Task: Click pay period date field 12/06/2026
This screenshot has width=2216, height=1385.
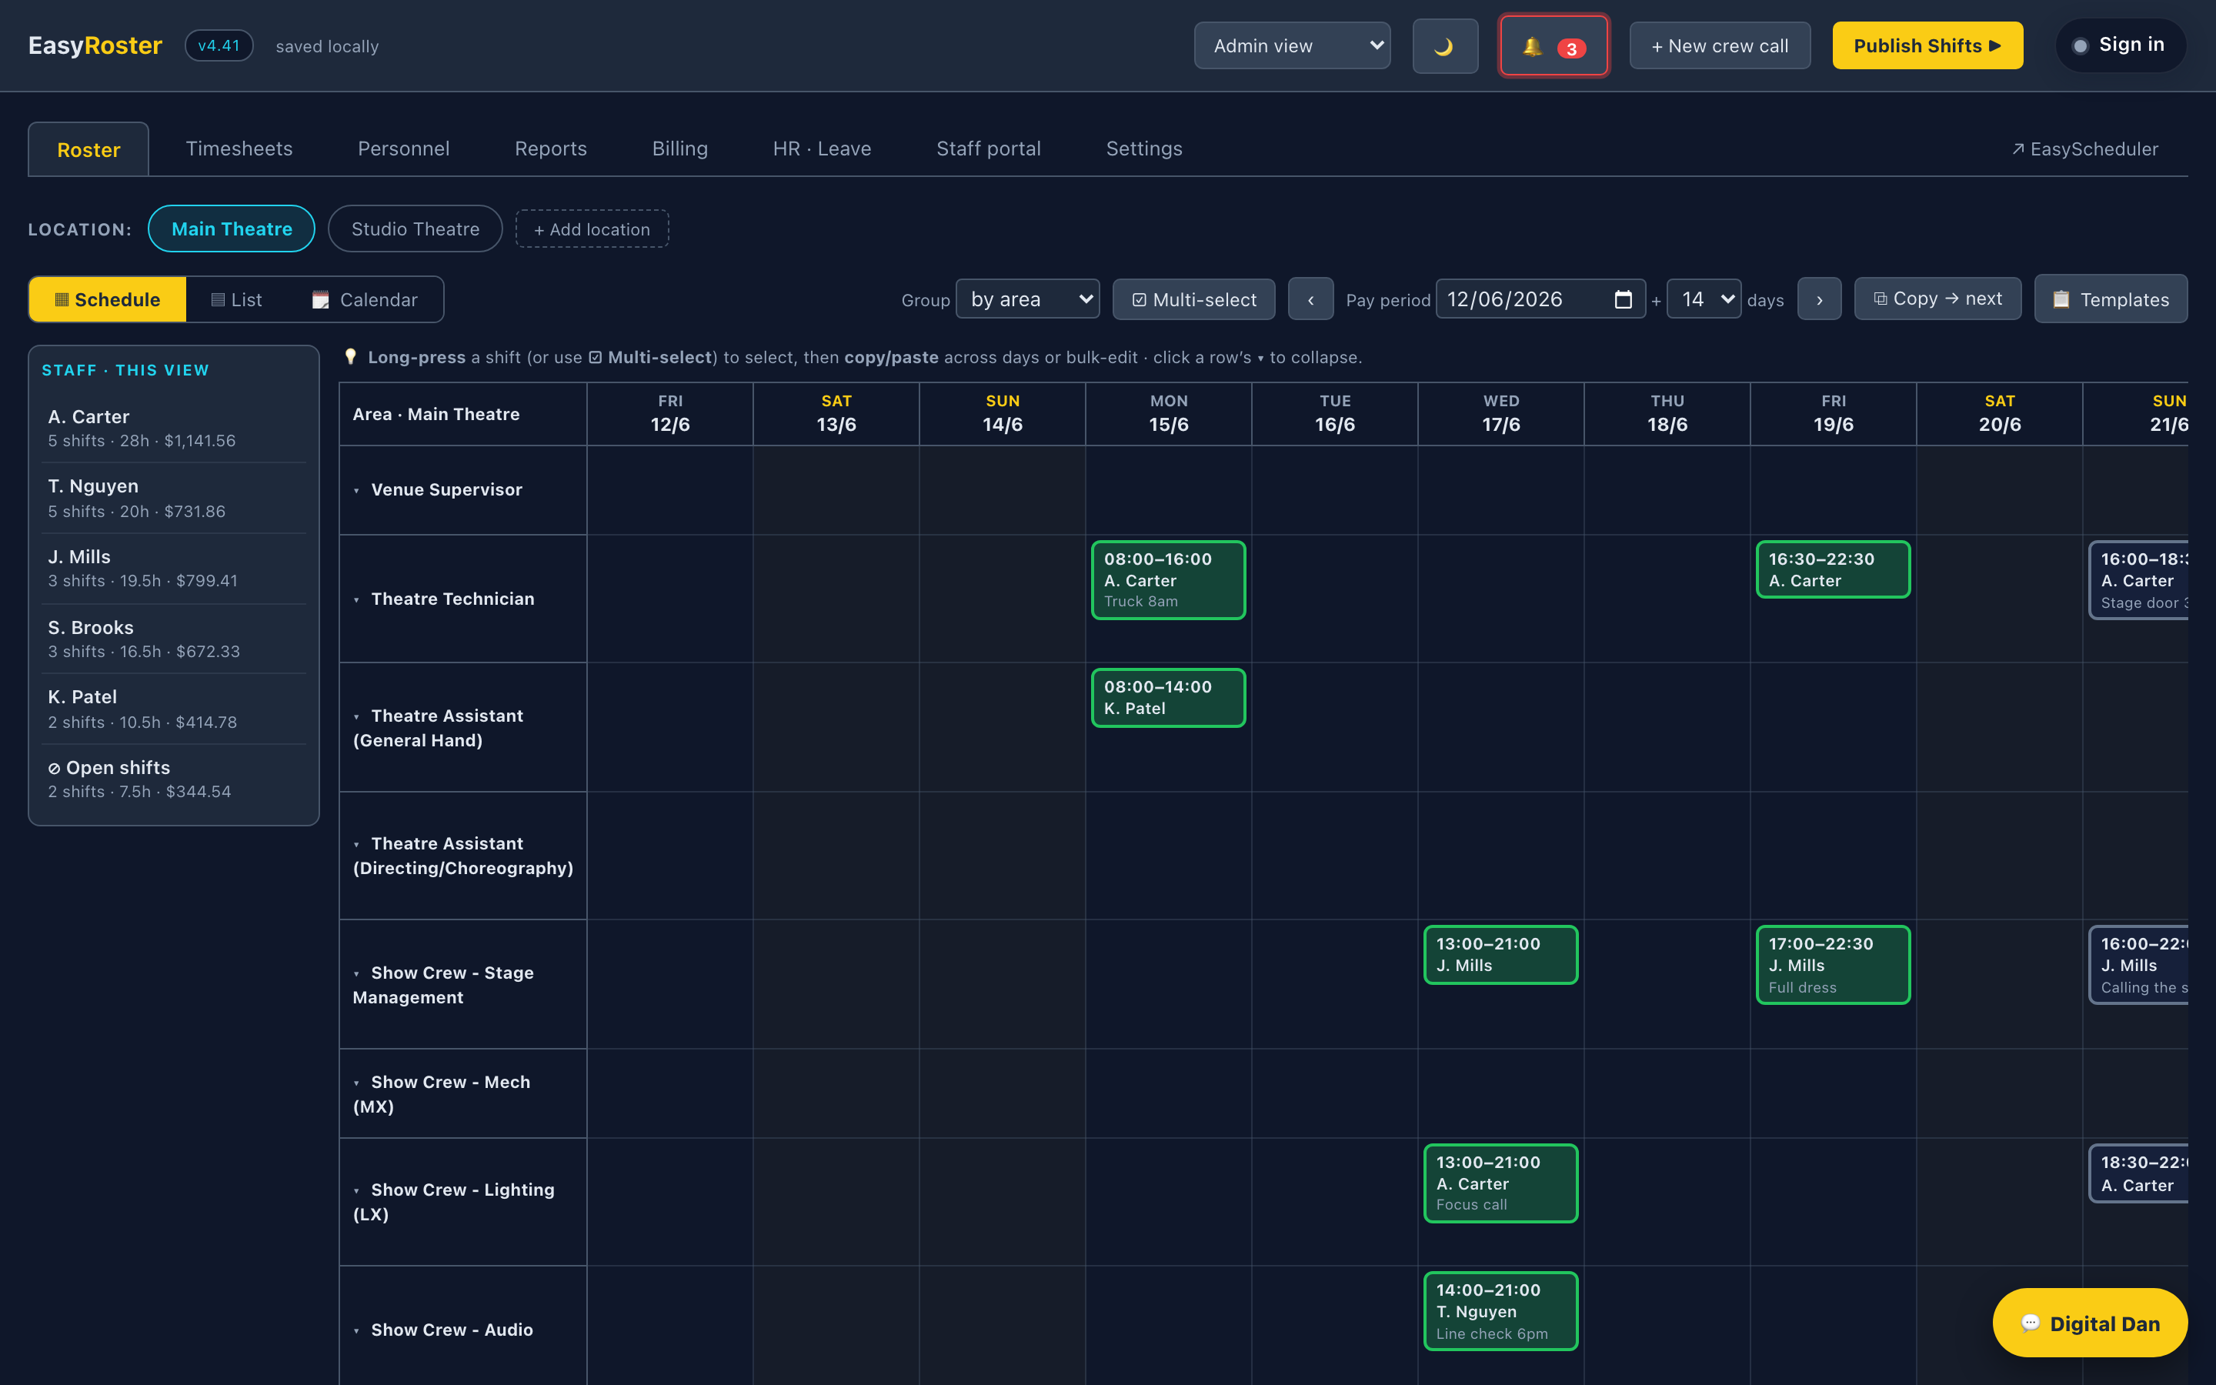Action: 1540,299
